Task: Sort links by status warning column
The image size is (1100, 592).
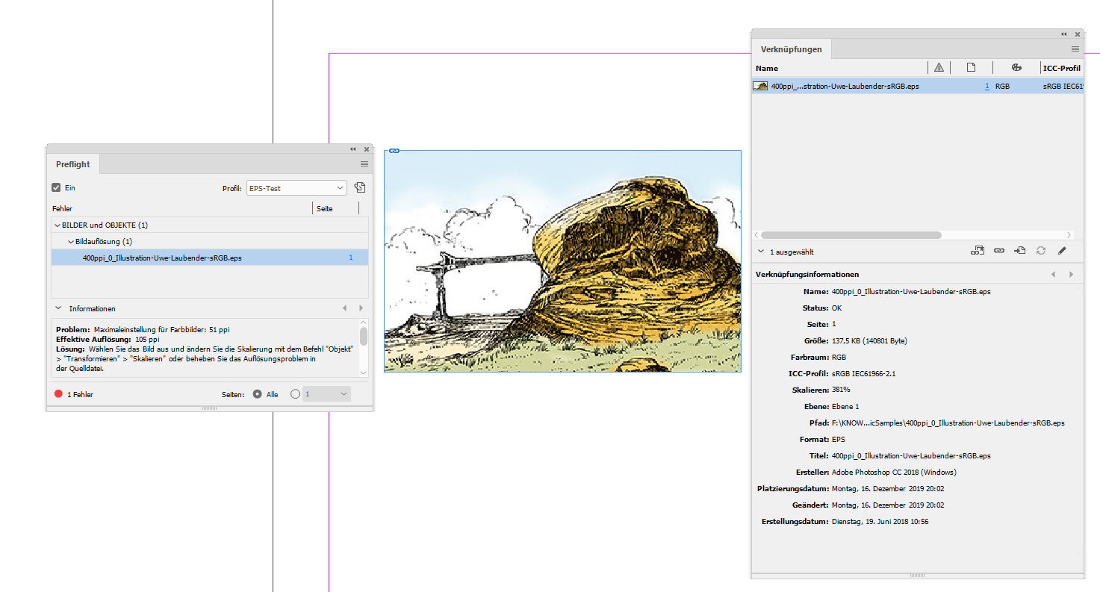Action: click(939, 67)
